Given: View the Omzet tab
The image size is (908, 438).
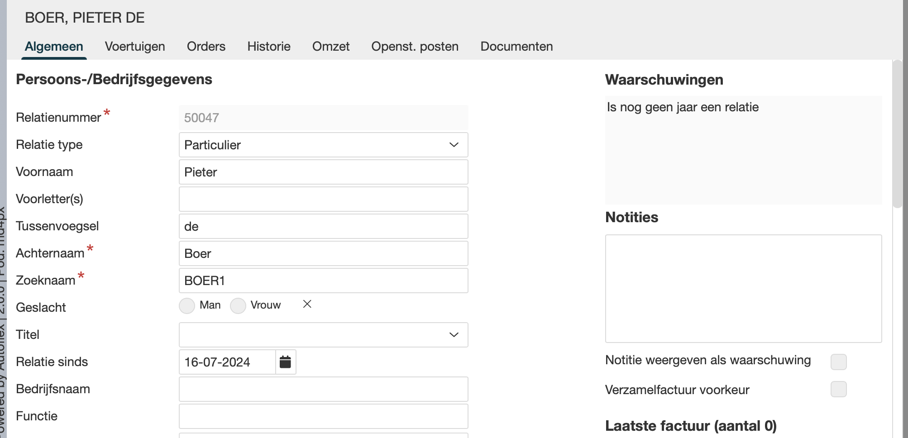Looking at the screenshot, I should click(331, 47).
